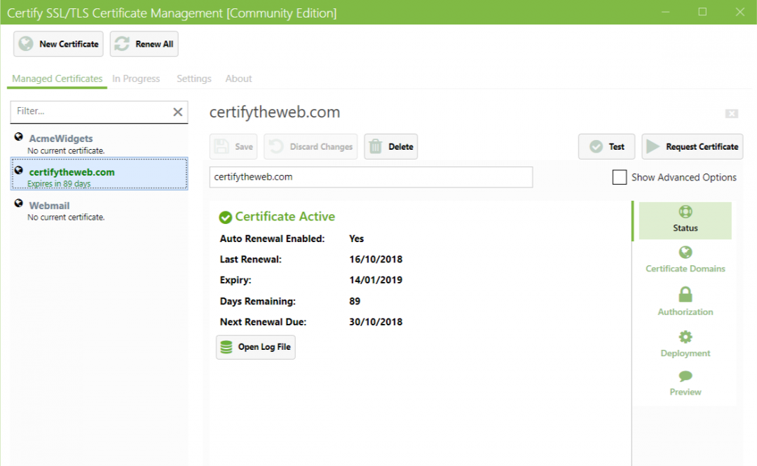Click the Auto Renewal Enabled value Yes

356,239
